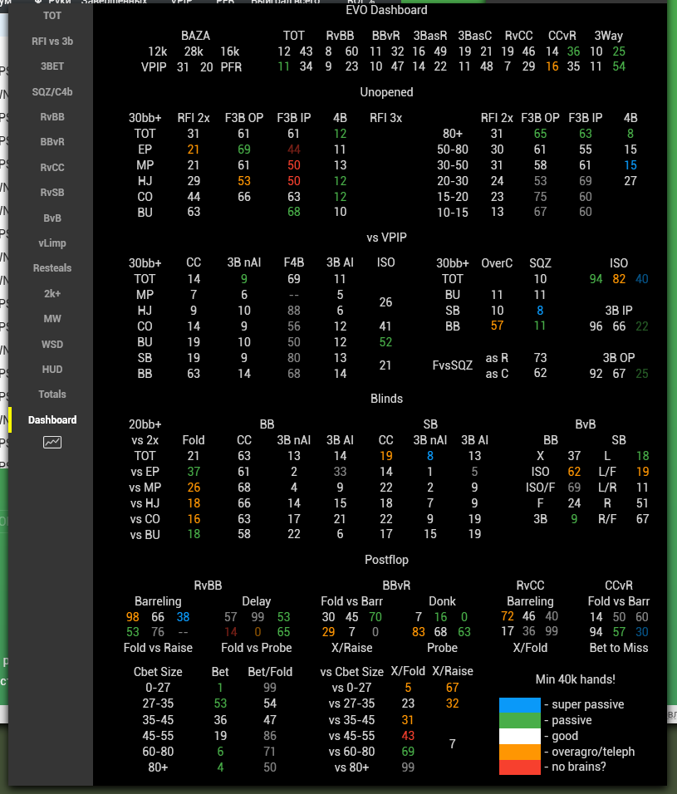Click the 3Way column header
This screenshot has height=794, width=677.
(608, 36)
